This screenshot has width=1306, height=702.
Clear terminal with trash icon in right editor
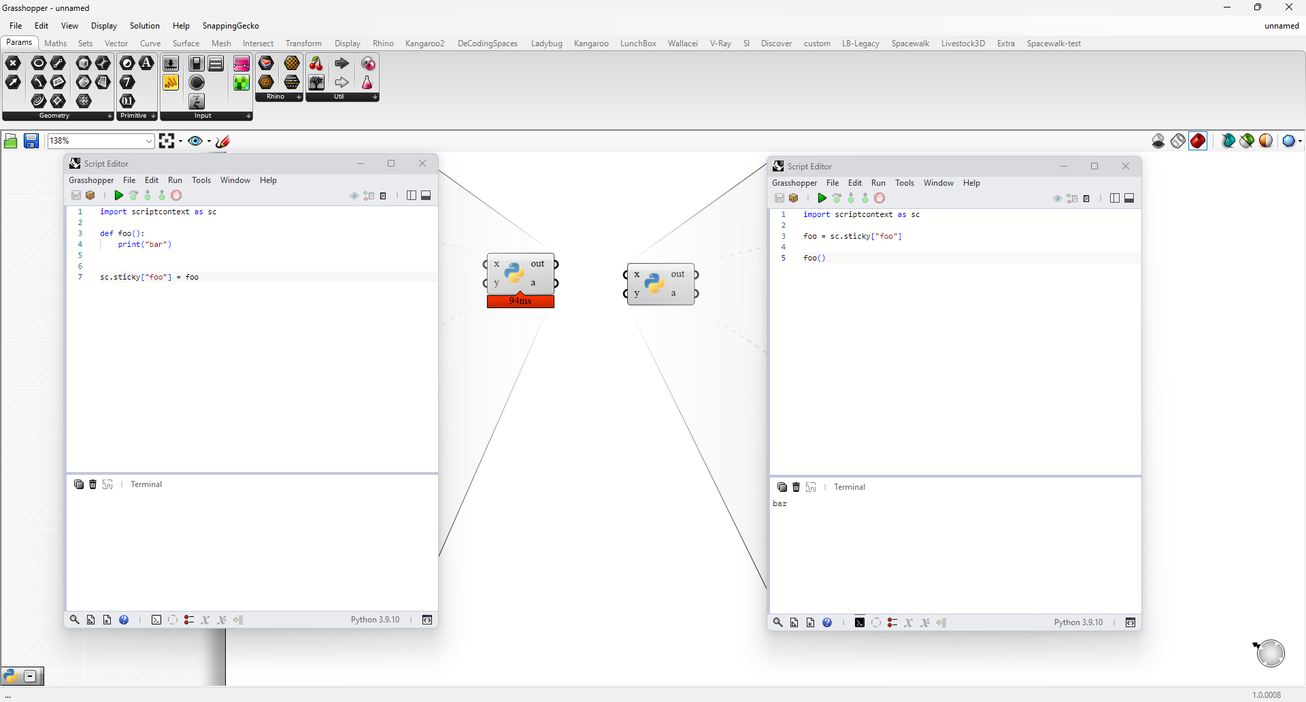tap(797, 487)
